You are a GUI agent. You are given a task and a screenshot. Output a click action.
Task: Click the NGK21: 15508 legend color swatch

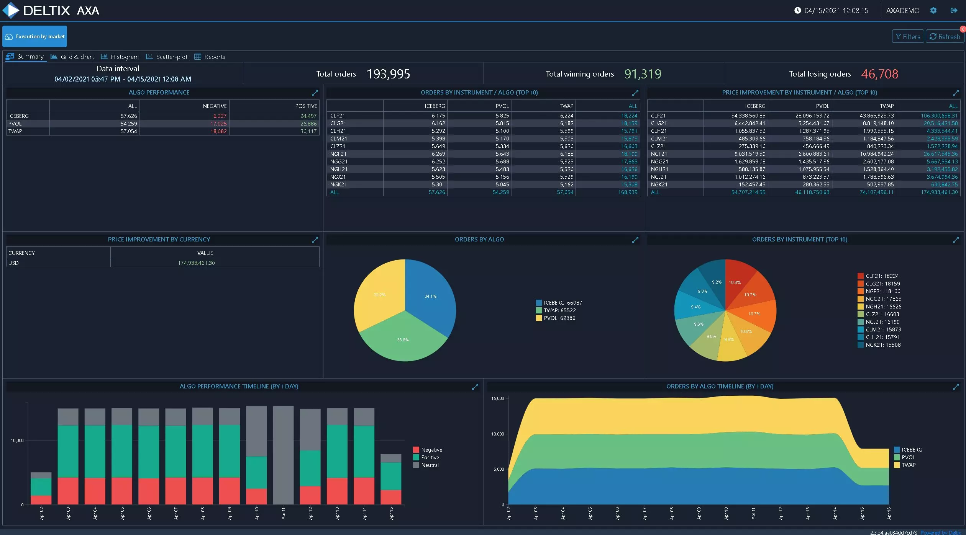[860, 345]
